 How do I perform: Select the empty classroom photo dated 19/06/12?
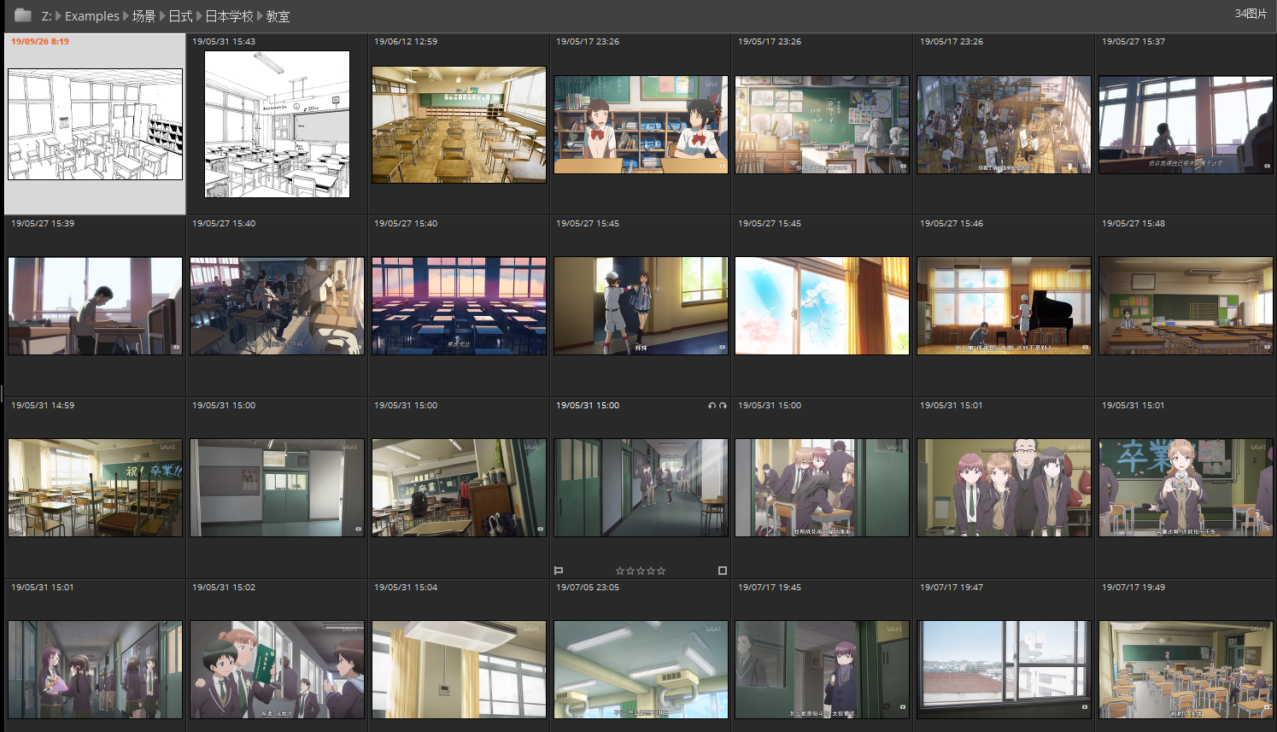pos(459,125)
